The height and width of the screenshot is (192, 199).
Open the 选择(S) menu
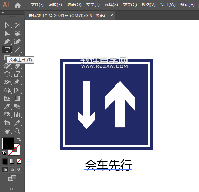pos(111,5)
